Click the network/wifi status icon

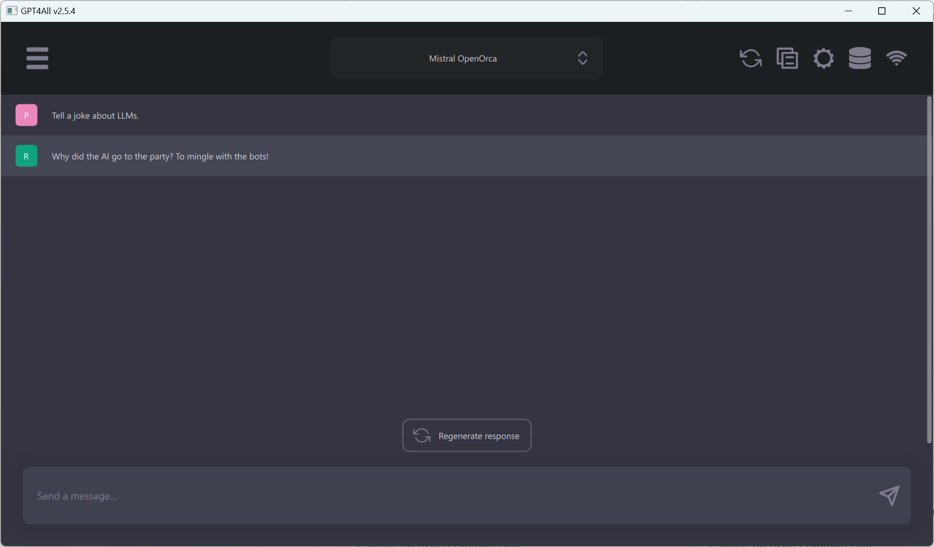click(x=896, y=58)
